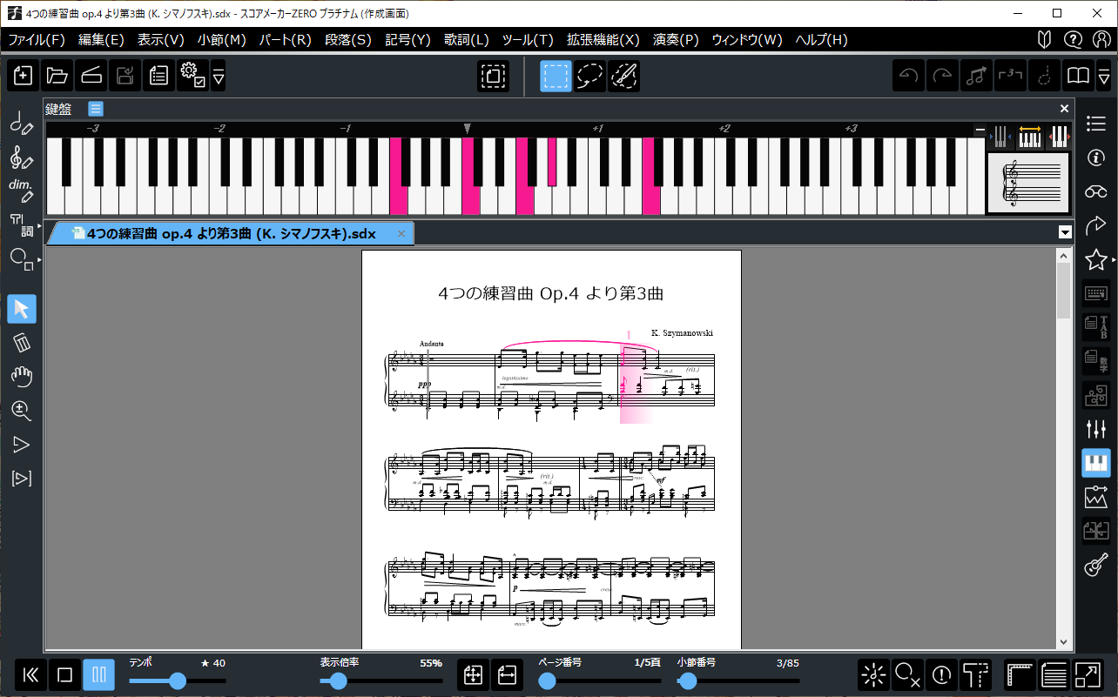Open the TAB notation panel icon
This screenshot has height=697, width=1118.
(x=1096, y=327)
